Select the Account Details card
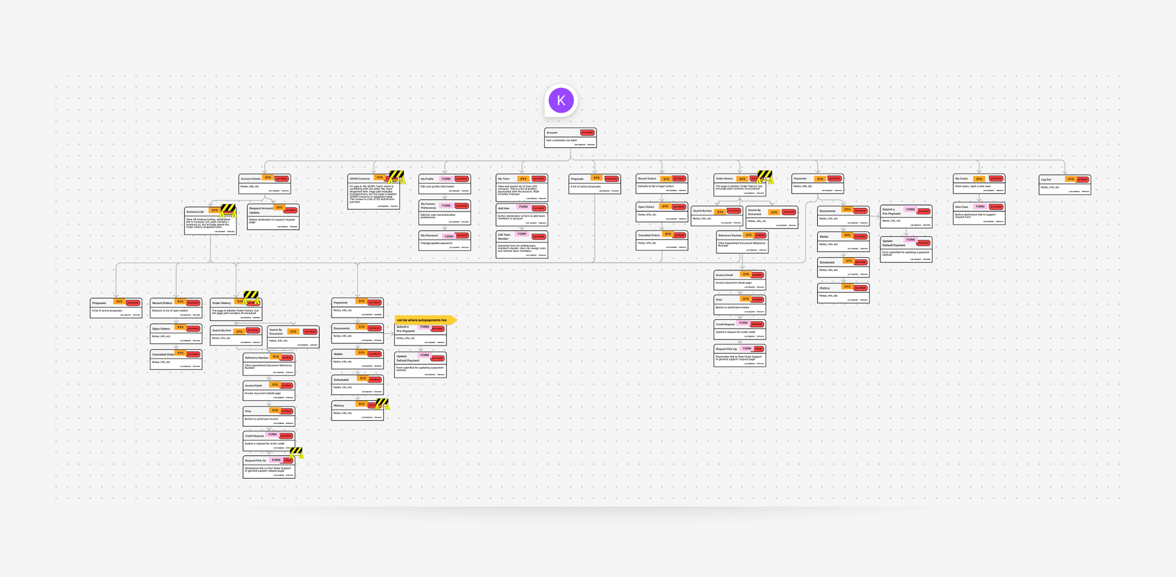This screenshot has width=1176, height=577. 264,184
